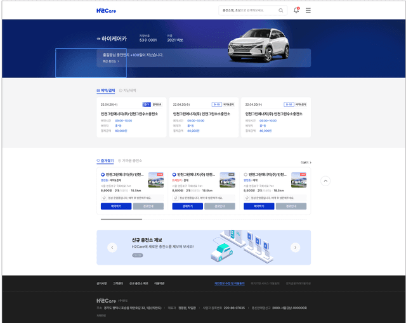Click the H2Care logo in header
406x323 pixels.
point(106,11)
